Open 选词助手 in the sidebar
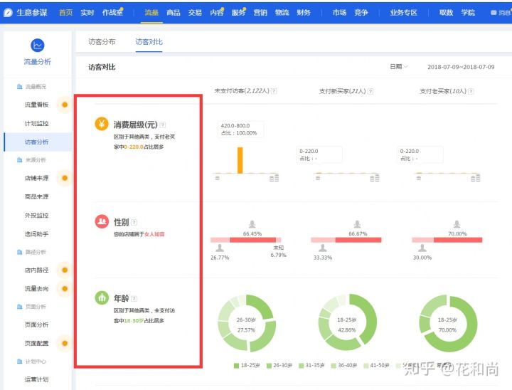This screenshot has width=512, height=390. click(36, 233)
